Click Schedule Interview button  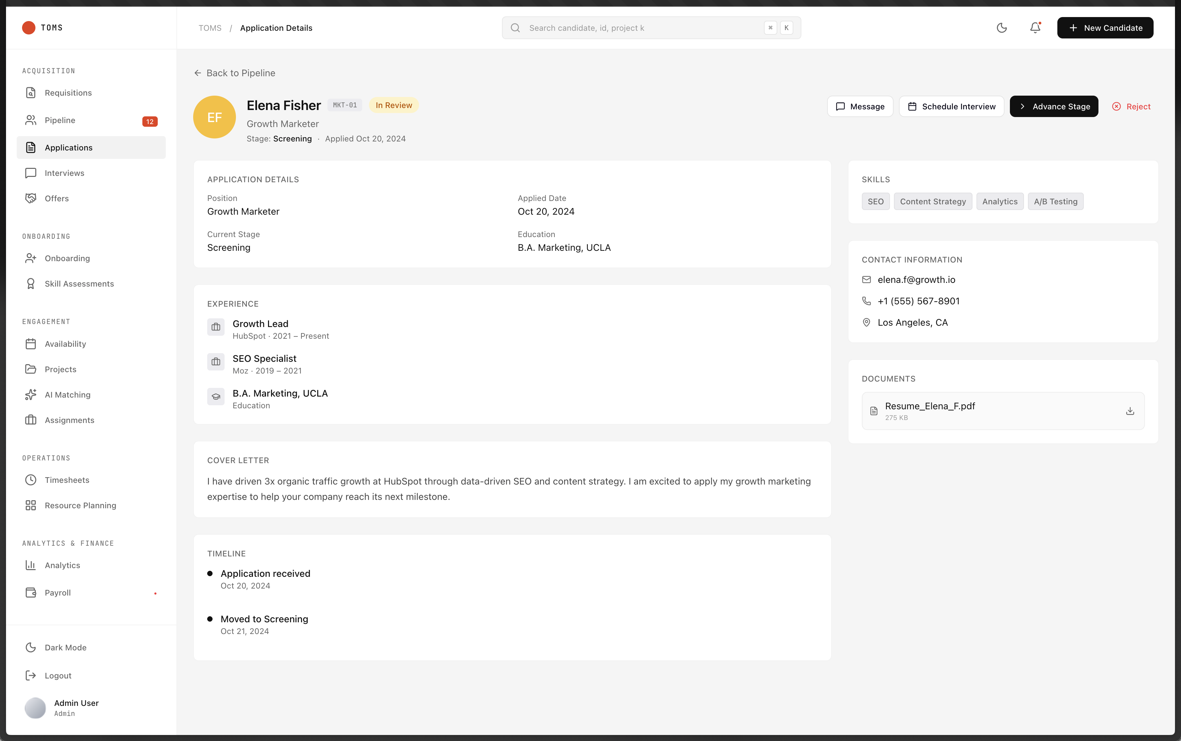coord(951,106)
